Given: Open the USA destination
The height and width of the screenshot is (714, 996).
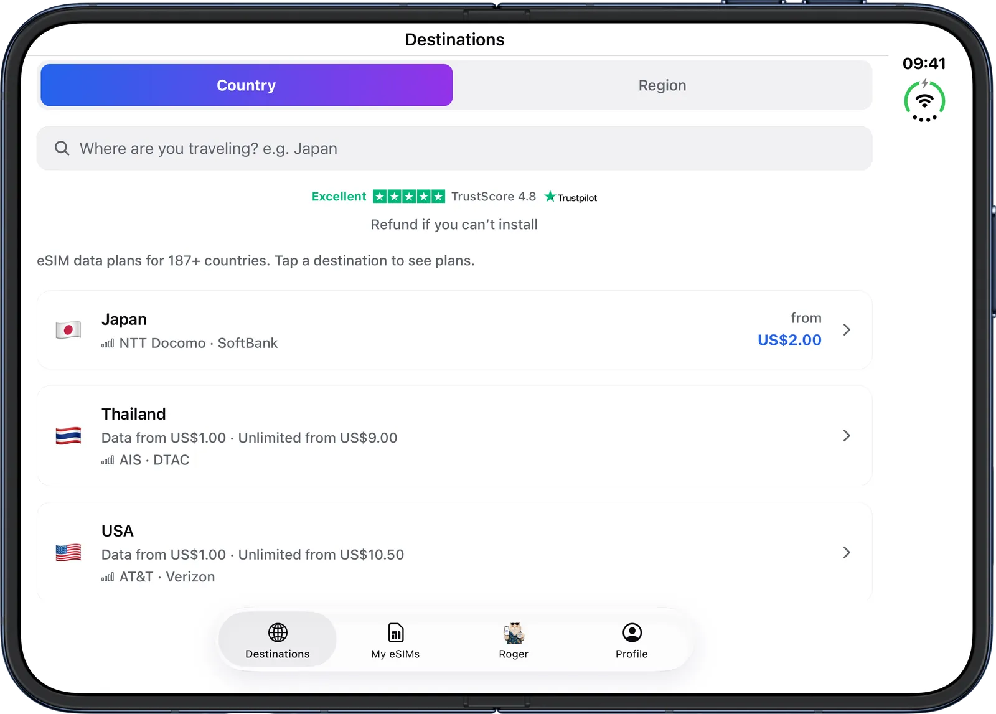Looking at the screenshot, I should [x=454, y=552].
